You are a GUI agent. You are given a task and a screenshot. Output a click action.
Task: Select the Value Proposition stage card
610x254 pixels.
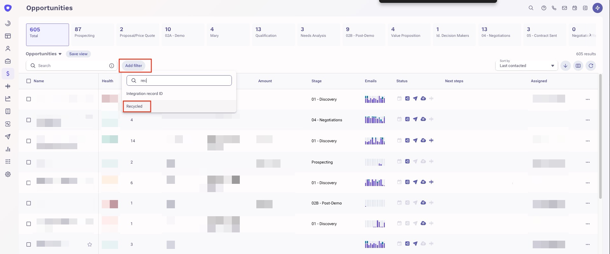click(409, 35)
